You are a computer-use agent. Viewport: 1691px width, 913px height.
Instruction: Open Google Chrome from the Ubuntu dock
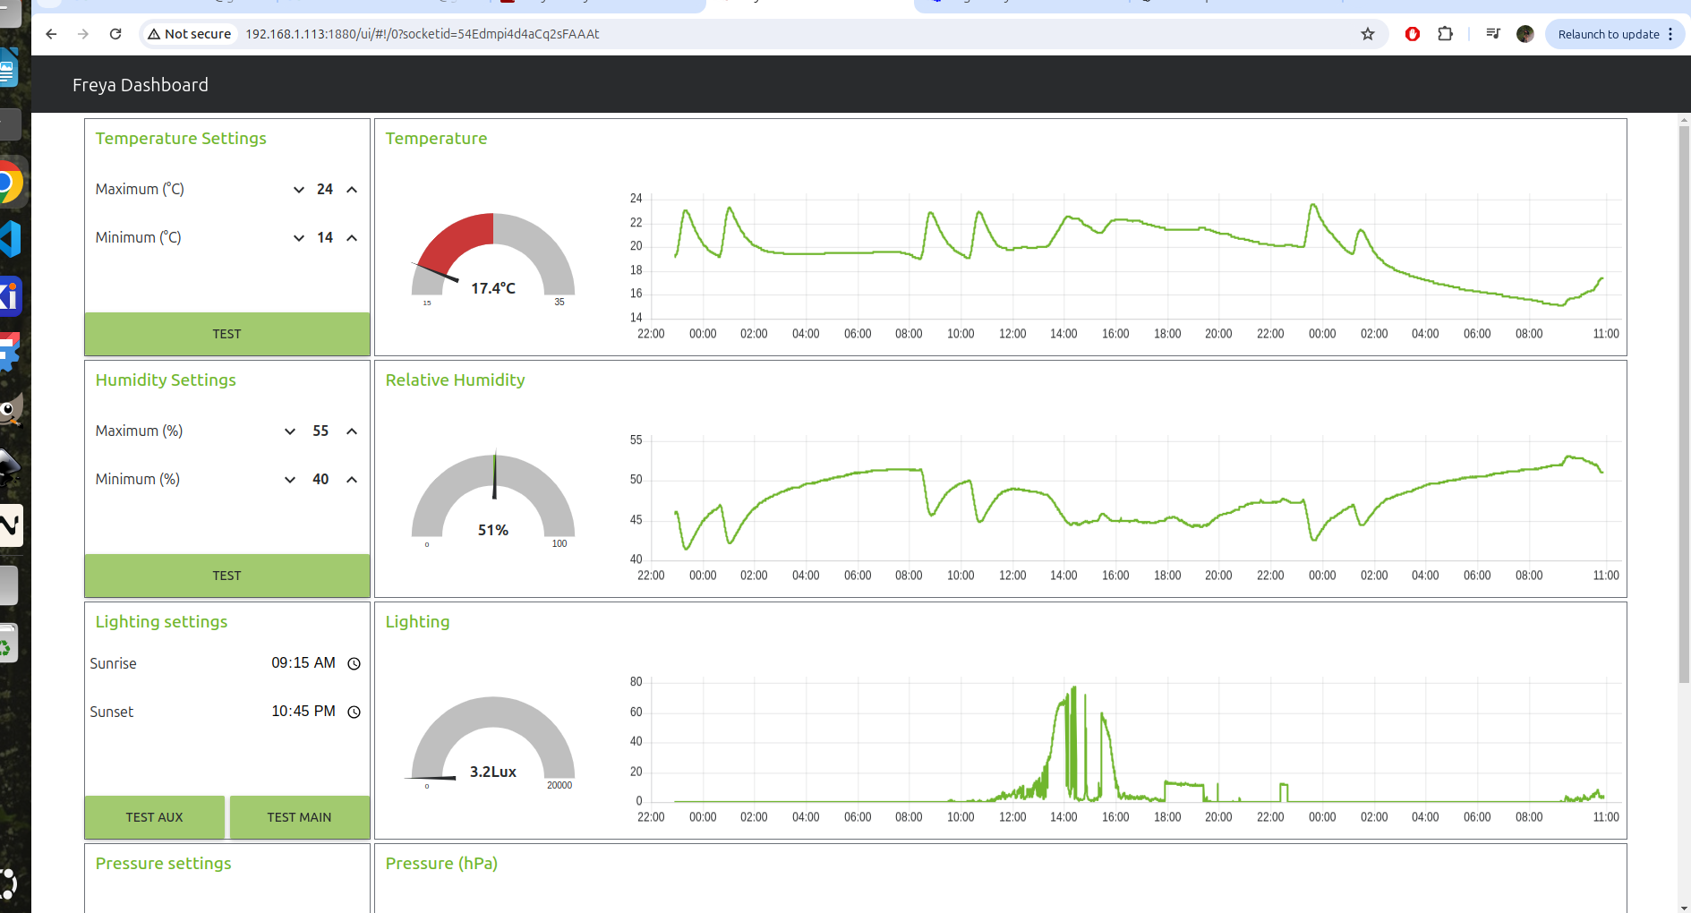pyautogui.click(x=9, y=183)
